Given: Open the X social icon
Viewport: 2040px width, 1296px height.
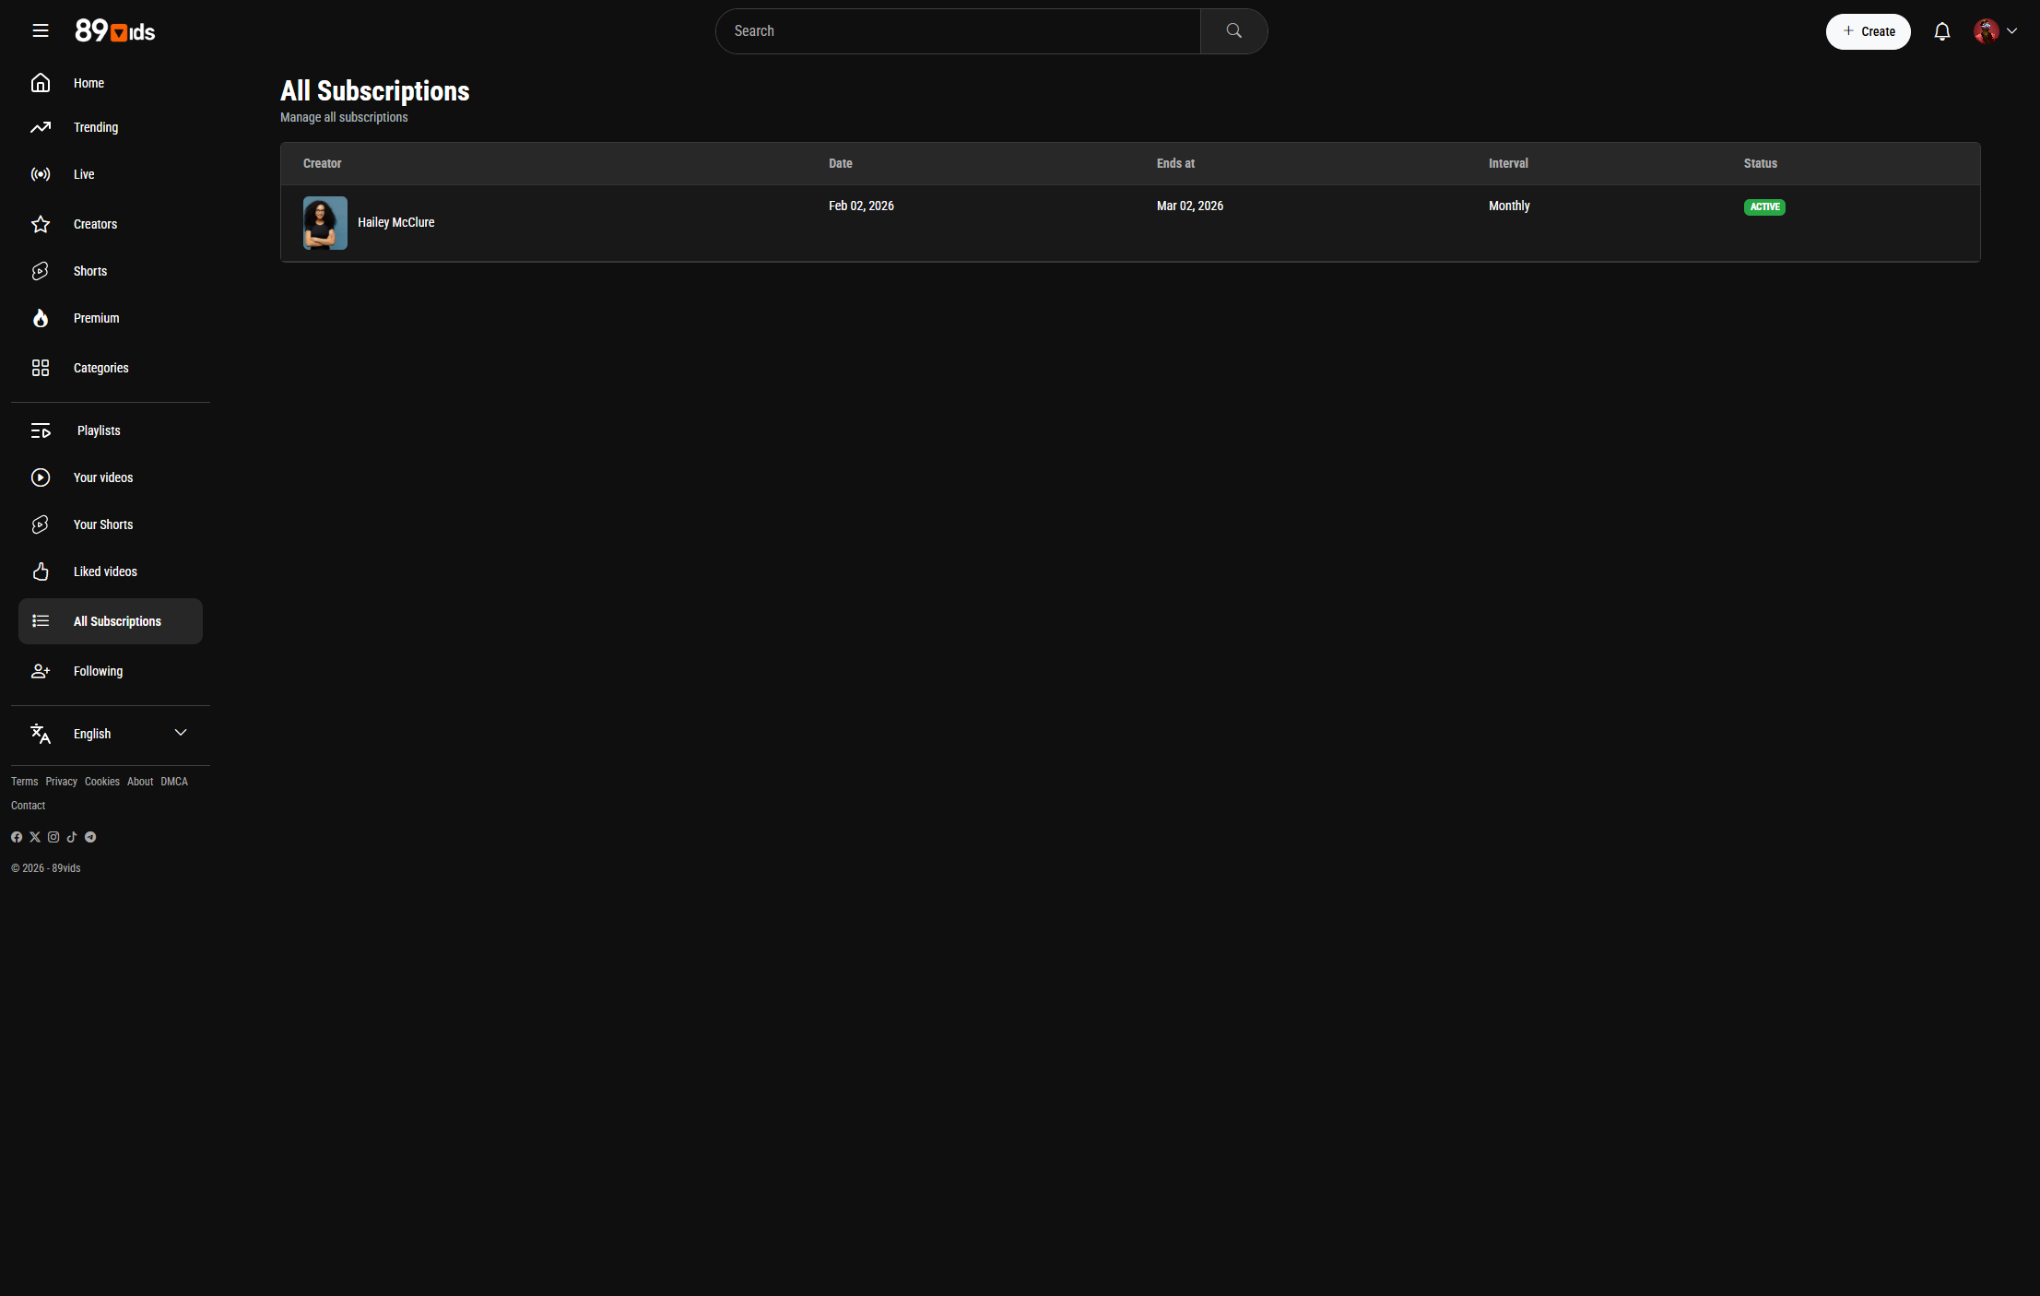Looking at the screenshot, I should click(35, 837).
